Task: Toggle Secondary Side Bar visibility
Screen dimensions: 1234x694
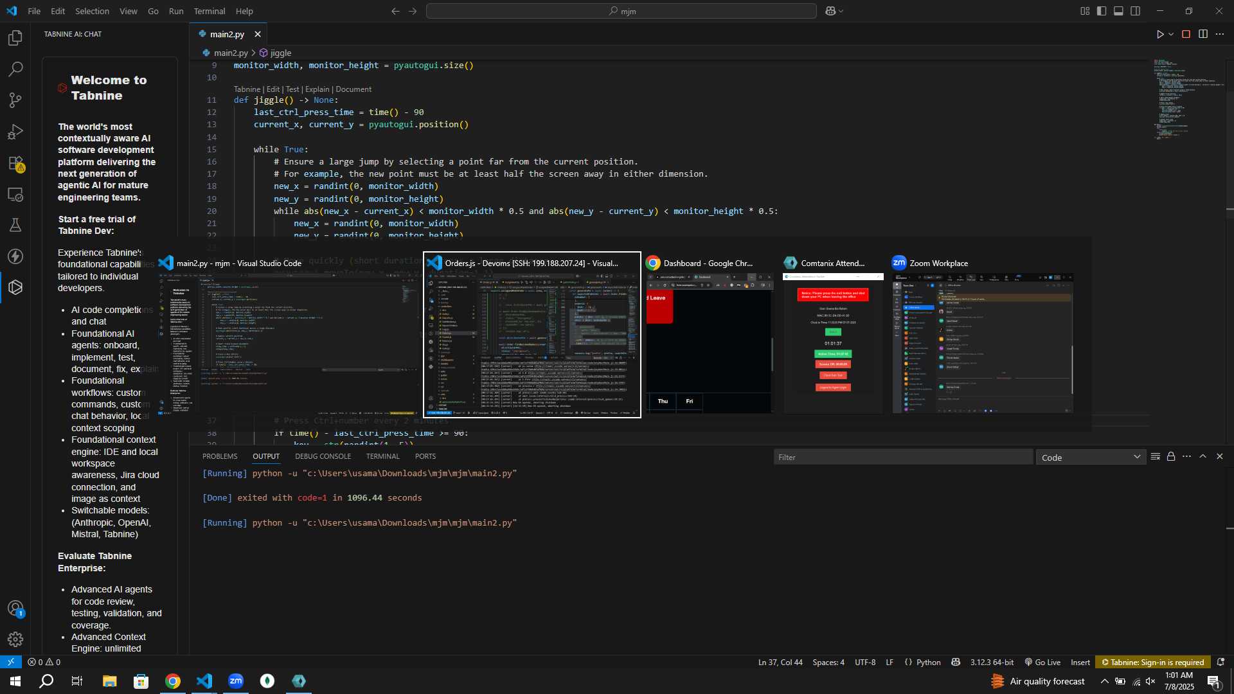Action: (1136, 11)
